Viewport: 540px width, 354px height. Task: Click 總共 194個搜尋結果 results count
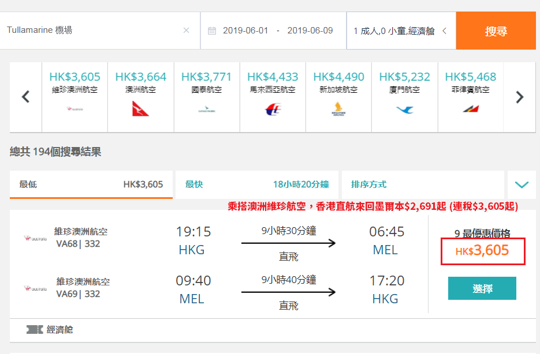coord(55,152)
